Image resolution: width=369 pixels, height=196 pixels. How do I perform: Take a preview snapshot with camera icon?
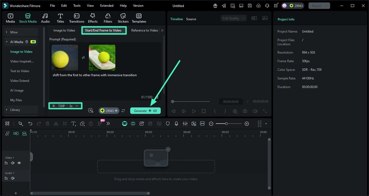[x=245, y=111]
